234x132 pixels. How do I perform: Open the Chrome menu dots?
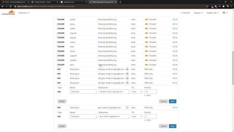click(231, 7)
